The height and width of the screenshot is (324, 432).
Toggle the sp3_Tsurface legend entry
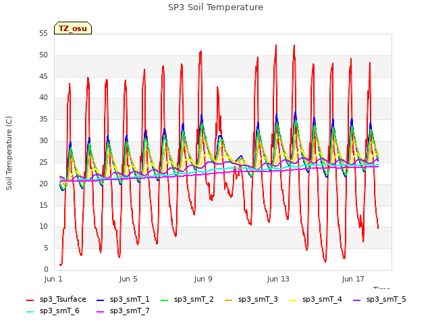click(56, 300)
